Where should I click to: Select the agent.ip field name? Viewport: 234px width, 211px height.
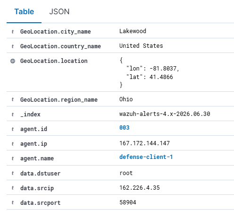[x=33, y=144]
